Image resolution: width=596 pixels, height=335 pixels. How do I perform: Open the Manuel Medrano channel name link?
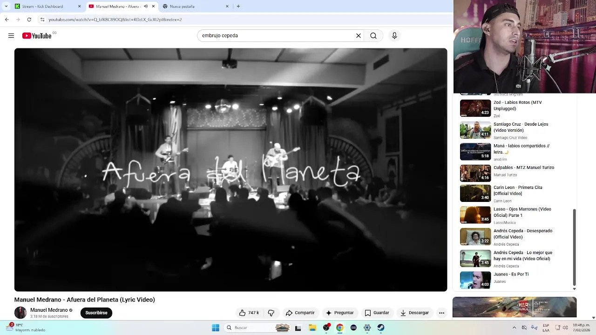pyautogui.click(x=49, y=310)
